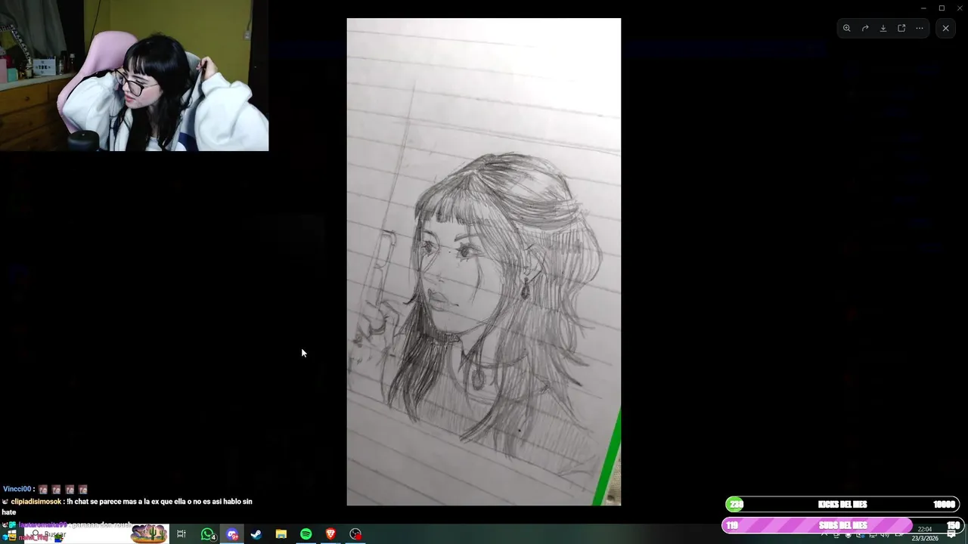Open Spotify from the taskbar

(x=306, y=534)
